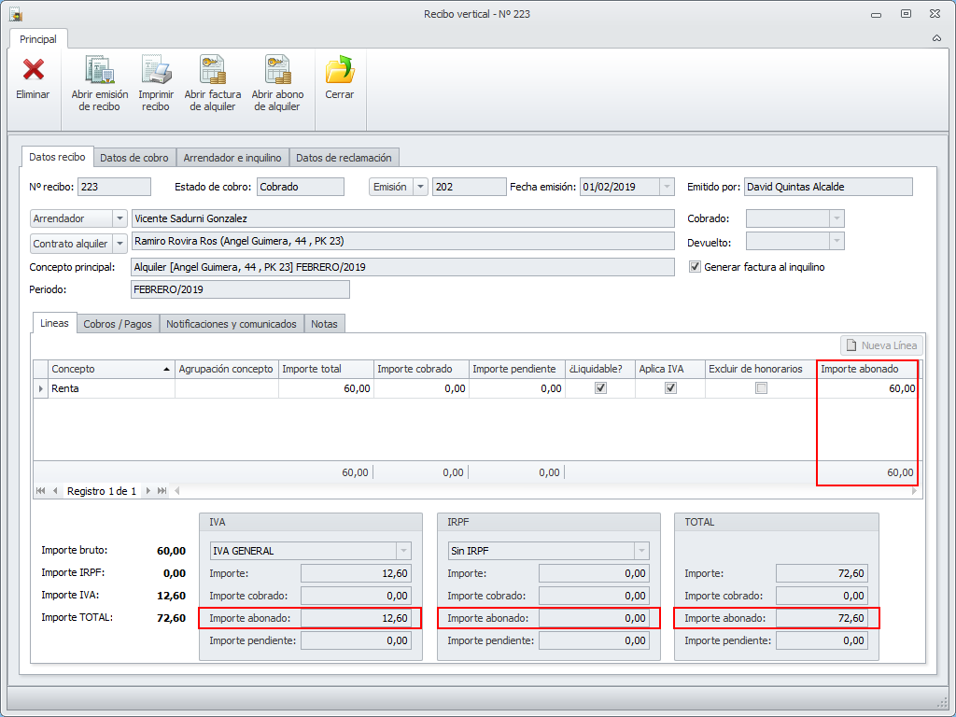956x717 pixels.
Task: Click the Imprimir recibo printer icon
Action: [x=156, y=70]
